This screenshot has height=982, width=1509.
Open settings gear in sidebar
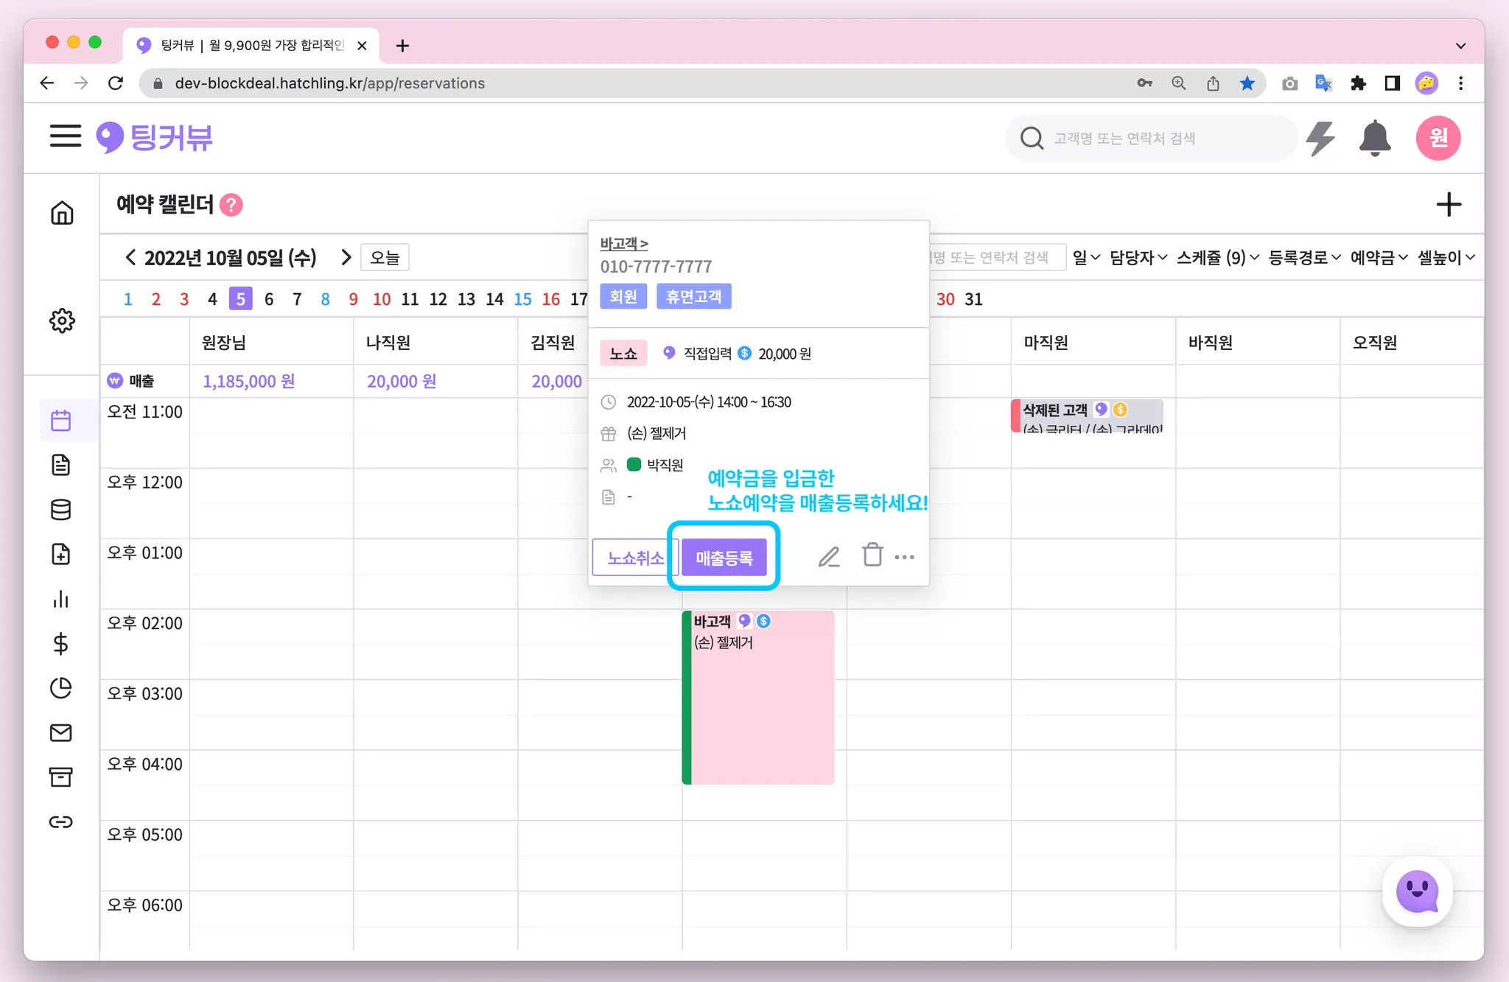[62, 320]
